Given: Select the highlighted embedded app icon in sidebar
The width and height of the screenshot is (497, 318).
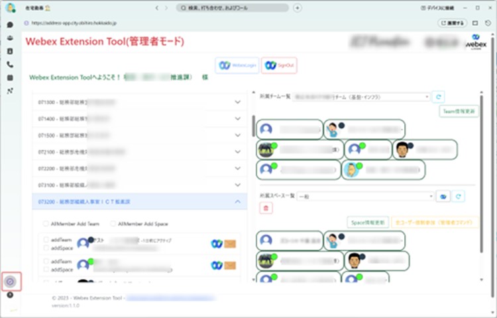Looking at the screenshot, I should point(11,282).
